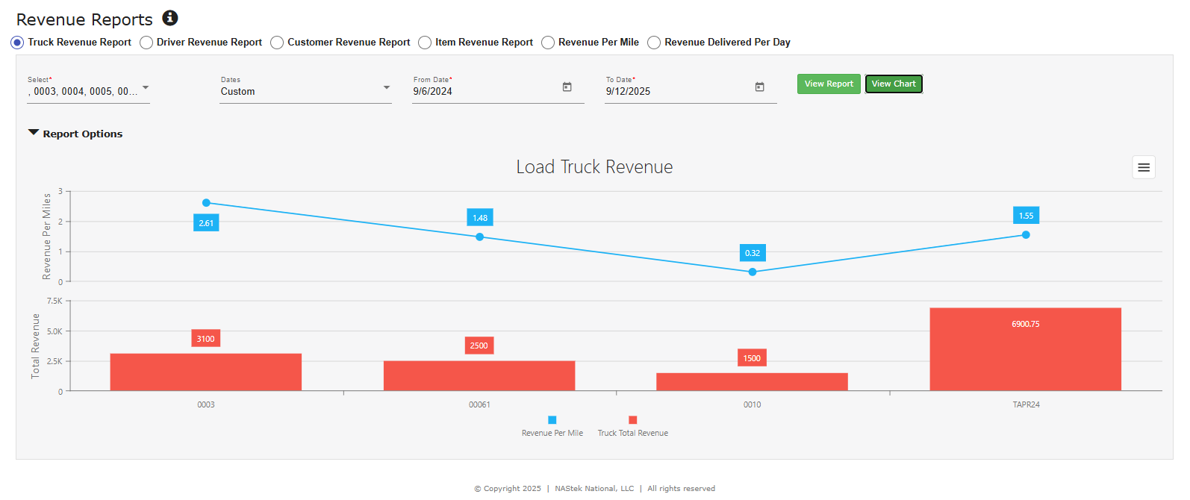Open the chart hamburger context menu
This screenshot has width=1190, height=500.
tap(1143, 168)
